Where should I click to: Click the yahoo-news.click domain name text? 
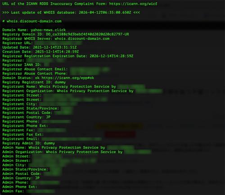[x=48, y=30]
